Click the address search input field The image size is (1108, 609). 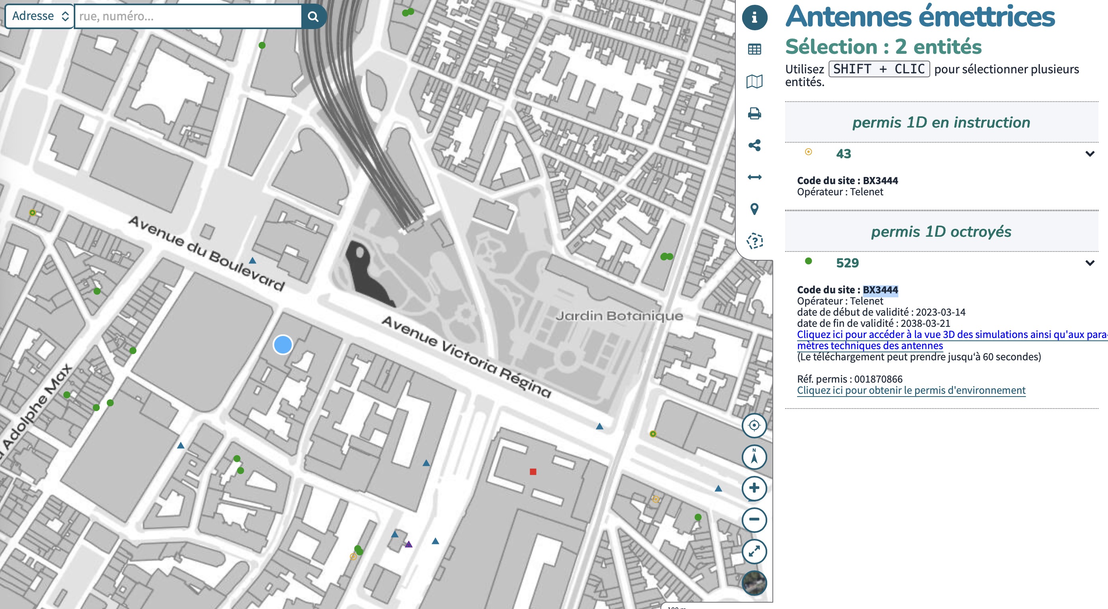coord(188,16)
